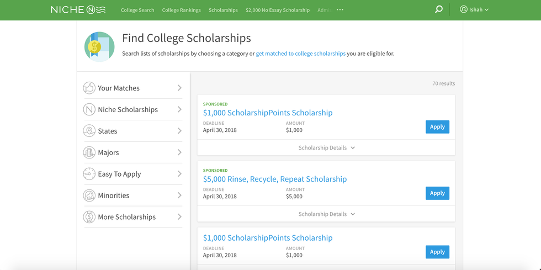Click the Majors building icon

89,152
